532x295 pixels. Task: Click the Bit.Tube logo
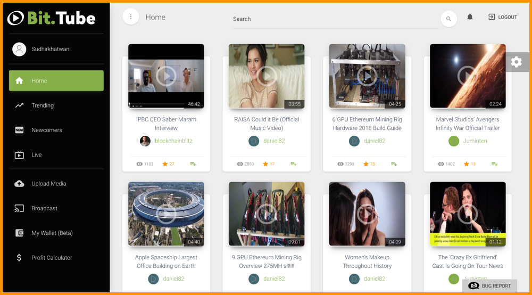tap(52, 18)
